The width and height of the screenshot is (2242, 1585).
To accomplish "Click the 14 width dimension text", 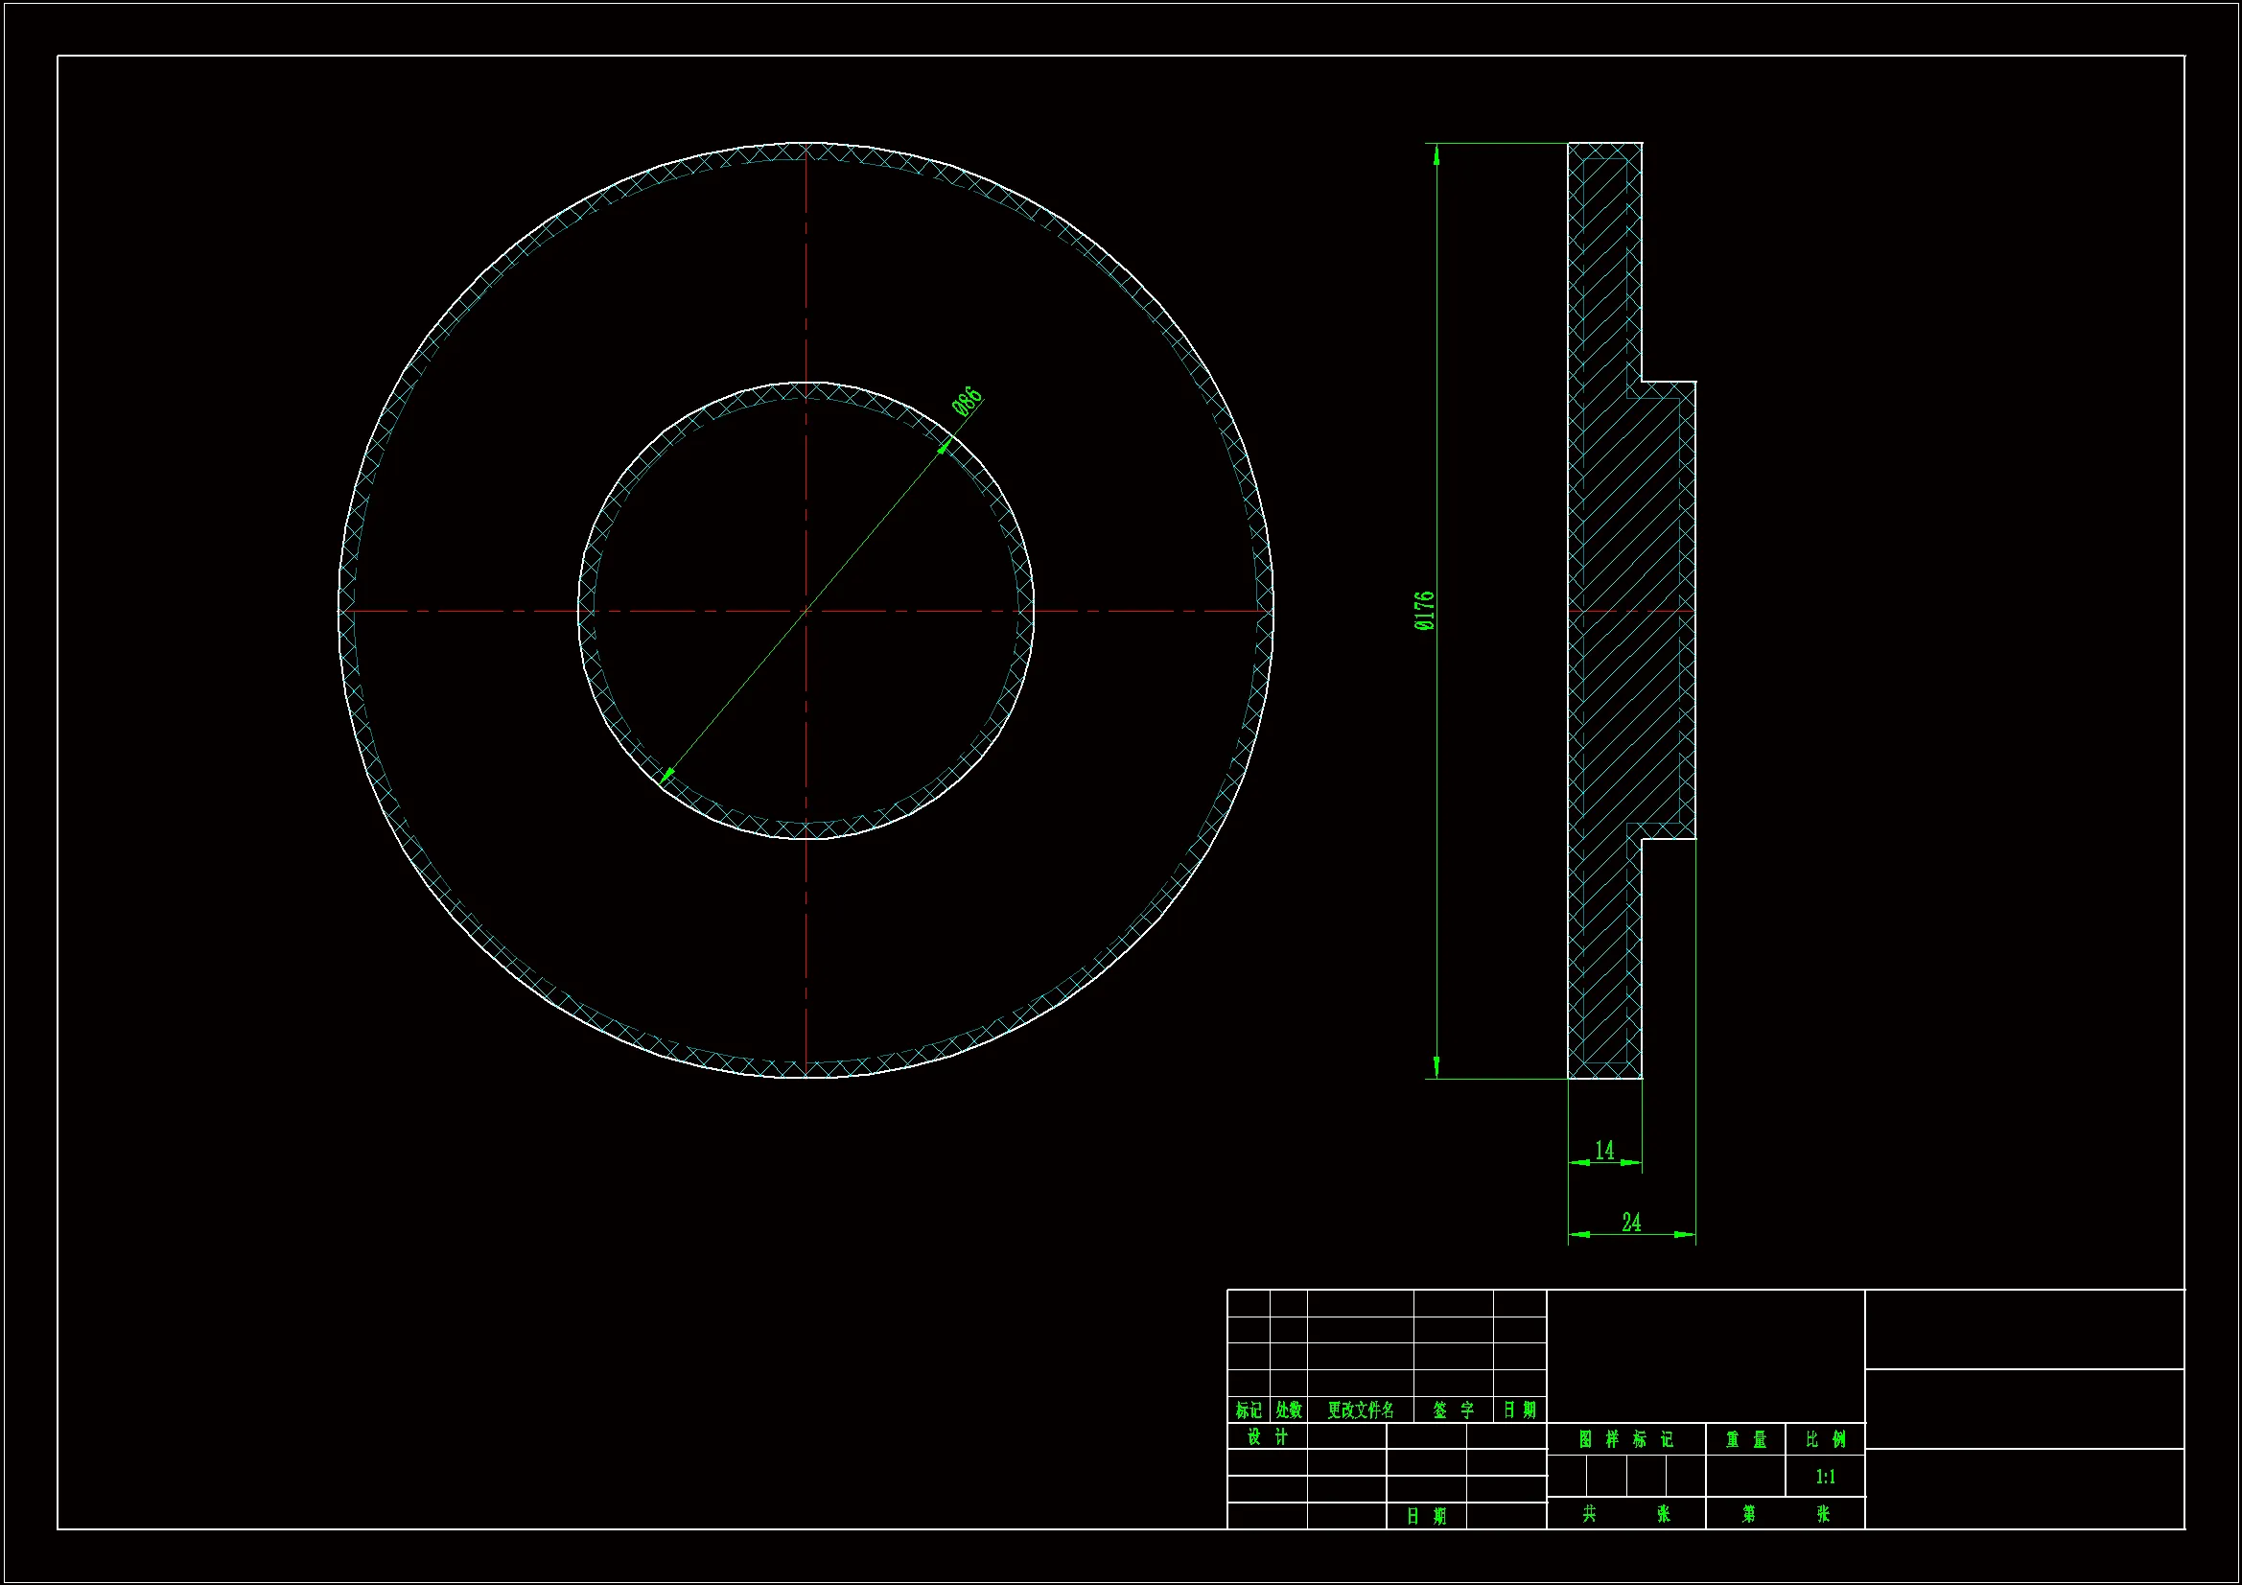I will tap(1604, 1151).
